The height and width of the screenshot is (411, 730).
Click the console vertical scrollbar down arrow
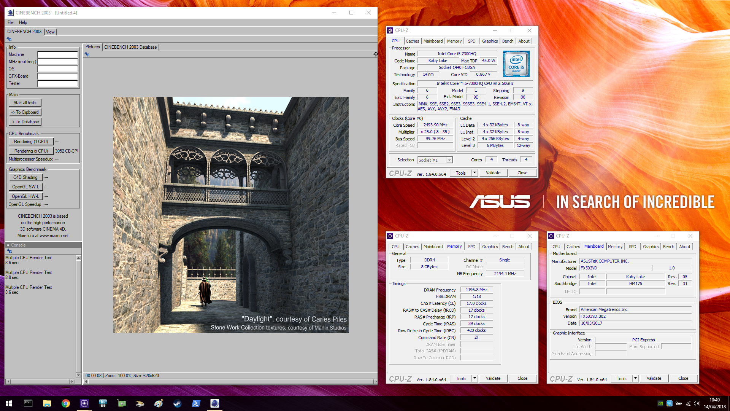pyautogui.click(x=78, y=375)
